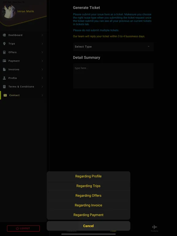Open the Select Type dropdown

pyautogui.click(x=113, y=47)
